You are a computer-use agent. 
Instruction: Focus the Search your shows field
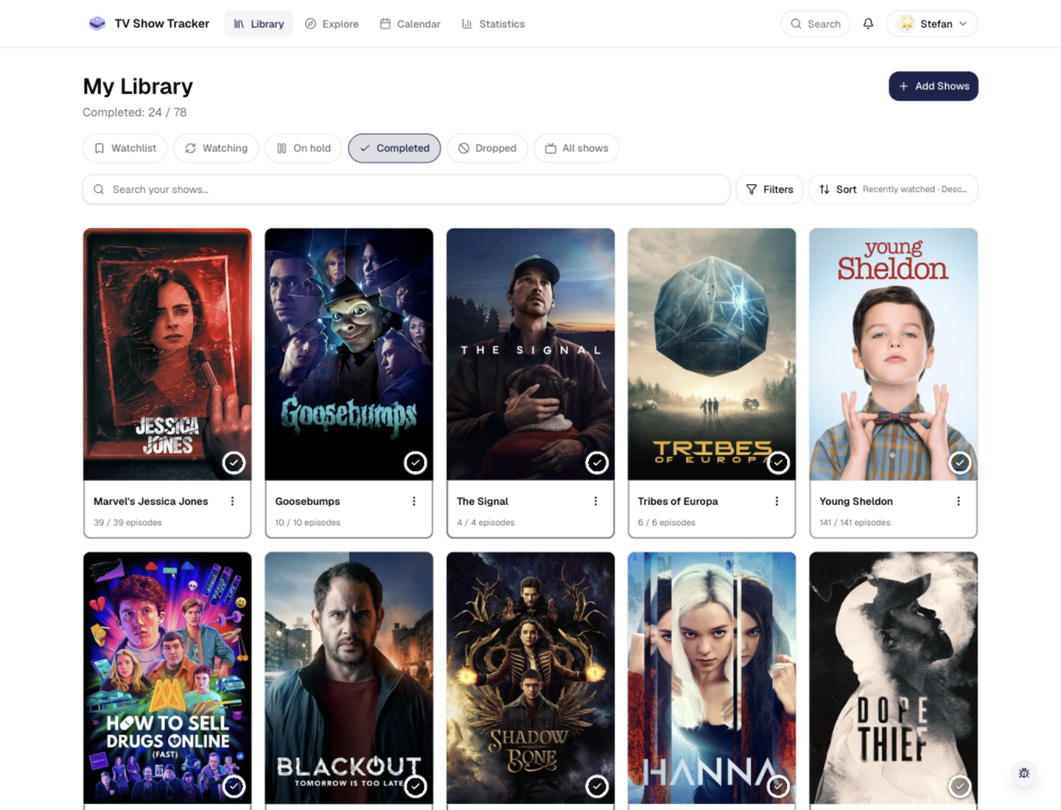(406, 189)
